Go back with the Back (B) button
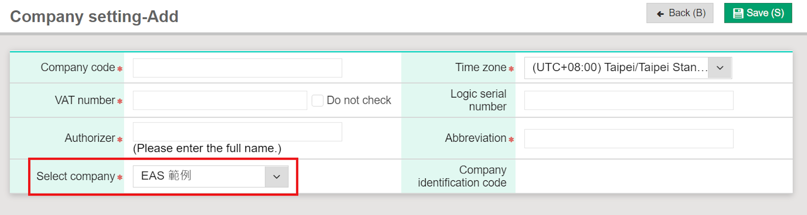 [x=680, y=13]
